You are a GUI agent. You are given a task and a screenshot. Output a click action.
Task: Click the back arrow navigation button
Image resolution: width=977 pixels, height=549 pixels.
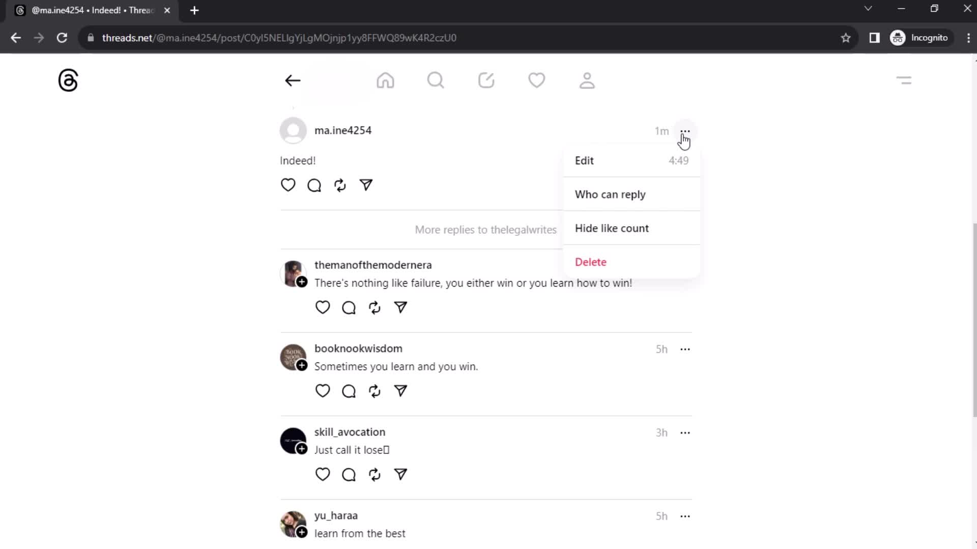pos(292,80)
